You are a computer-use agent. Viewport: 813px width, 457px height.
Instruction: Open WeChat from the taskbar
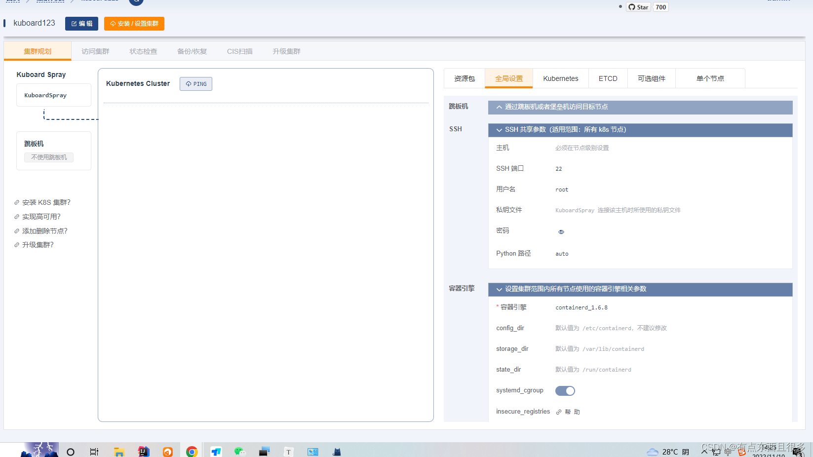tap(240, 452)
